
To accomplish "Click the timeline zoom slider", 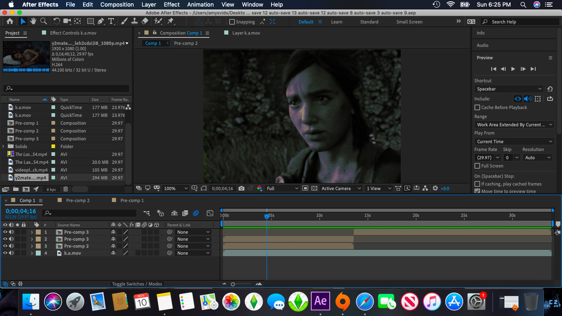I will 233,284.
